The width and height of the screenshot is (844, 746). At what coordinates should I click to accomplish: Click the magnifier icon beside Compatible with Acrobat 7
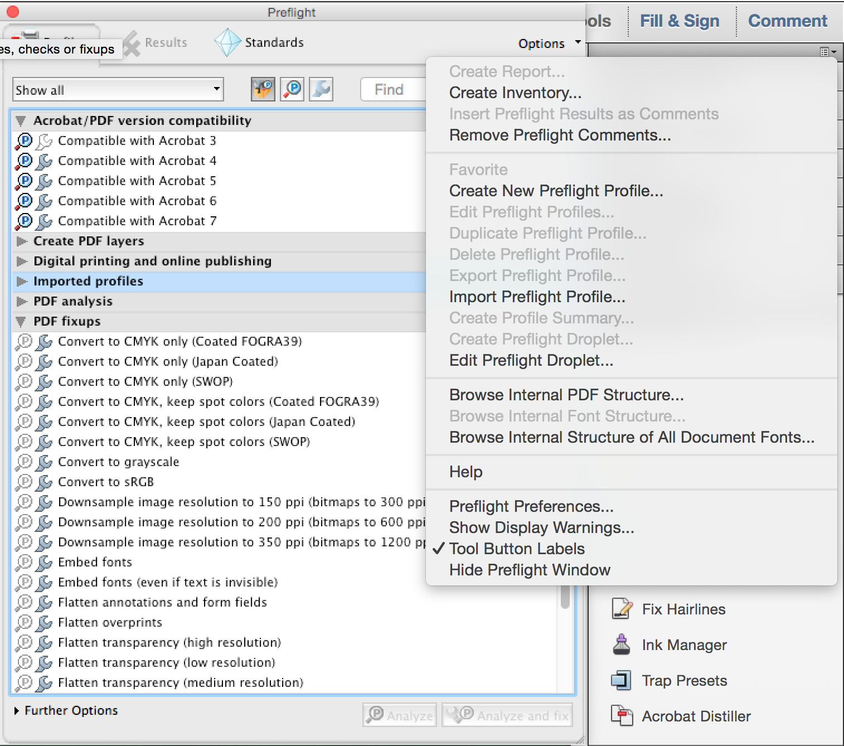pos(24,221)
